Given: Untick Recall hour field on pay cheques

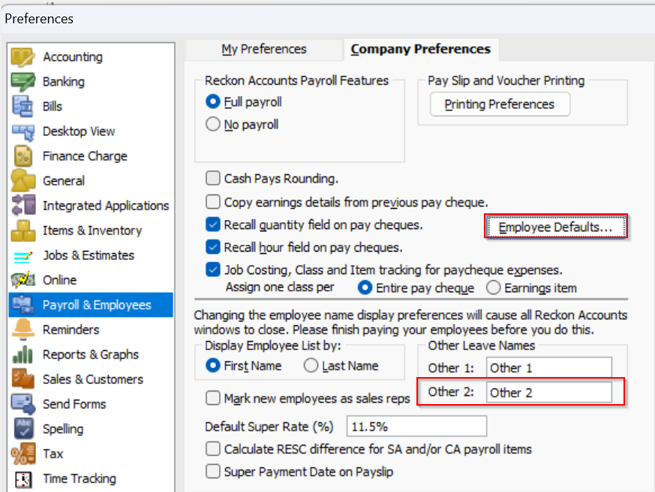Looking at the screenshot, I should click(x=213, y=247).
